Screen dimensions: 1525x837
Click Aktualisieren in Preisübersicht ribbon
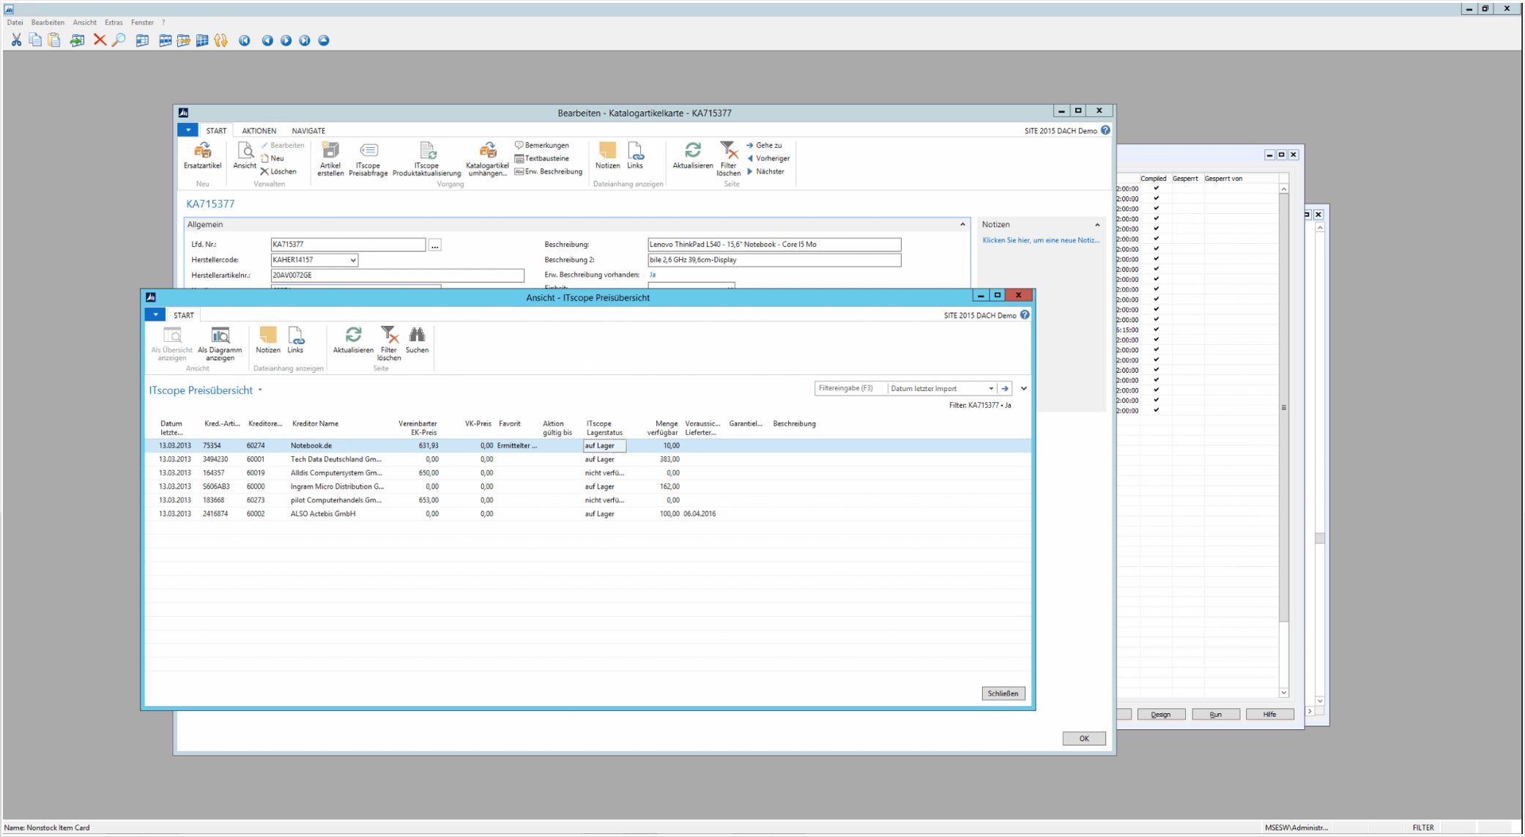tap(353, 341)
